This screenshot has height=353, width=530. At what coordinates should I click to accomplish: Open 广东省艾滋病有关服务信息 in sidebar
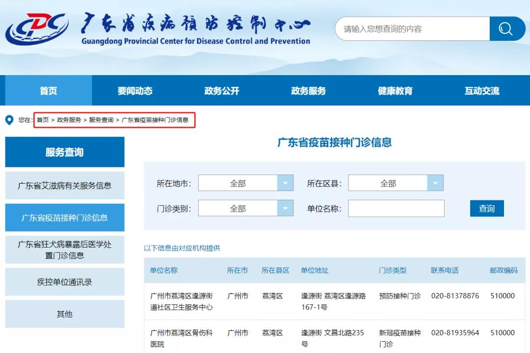[x=64, y=186]
